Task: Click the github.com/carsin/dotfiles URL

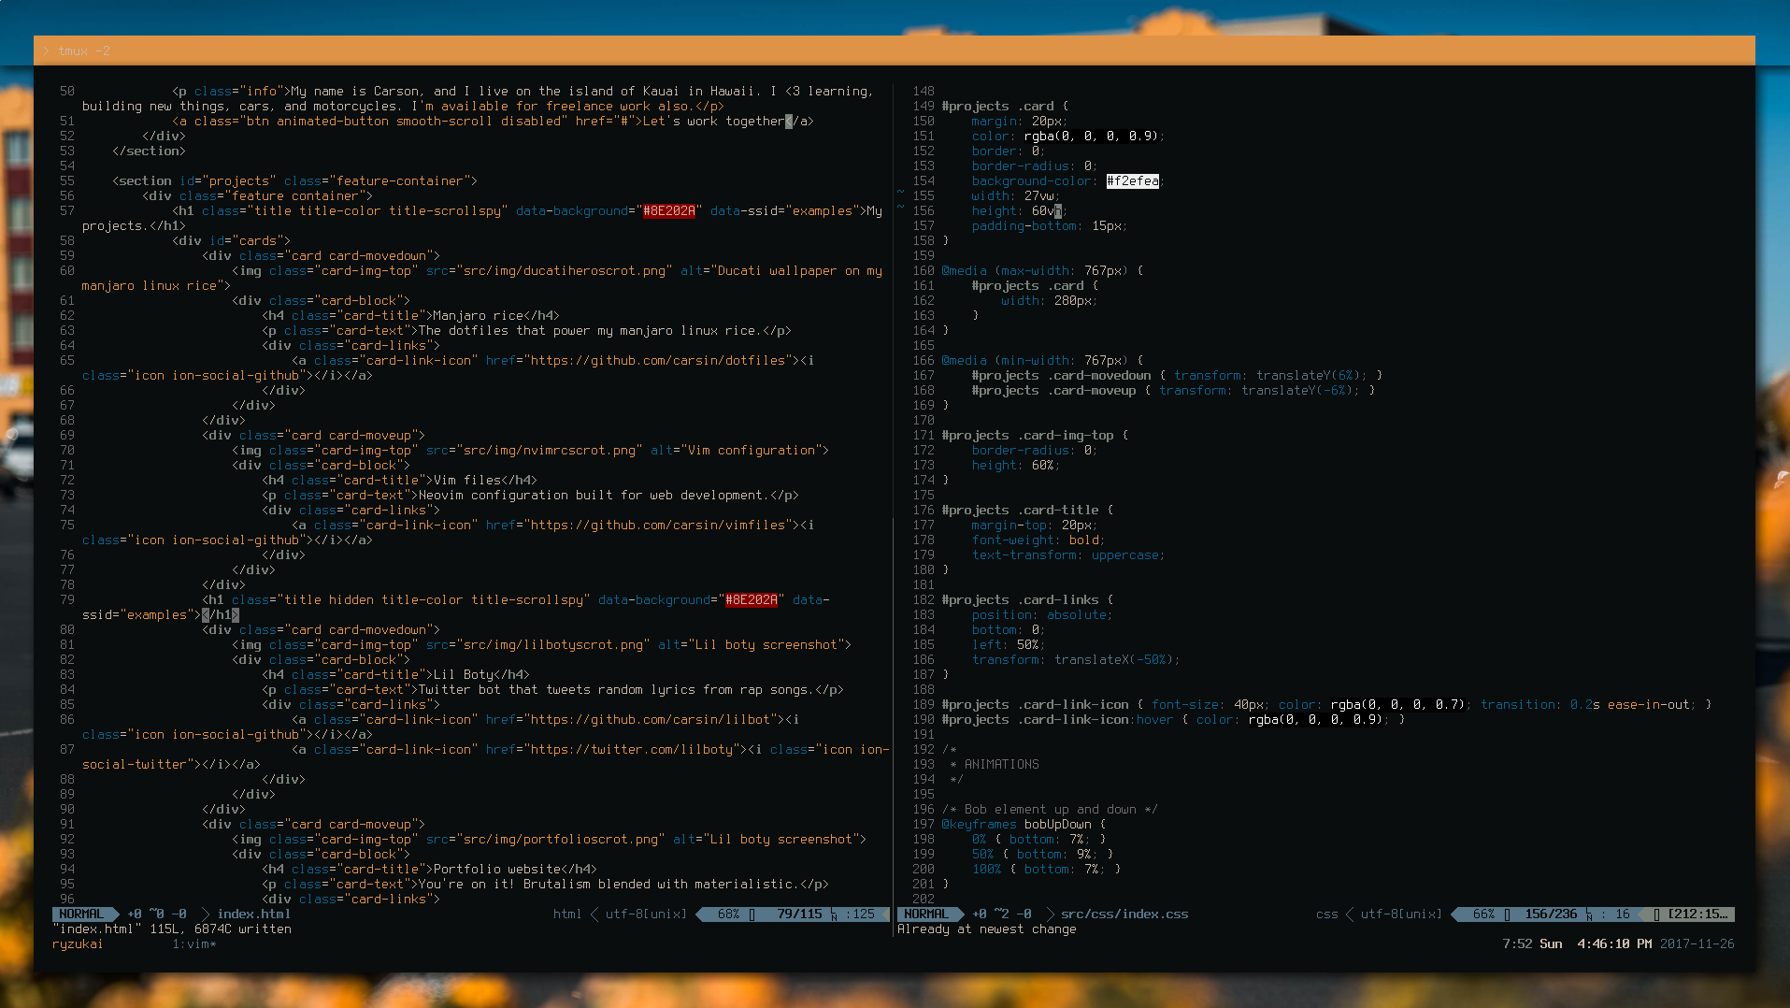Action: (x=658, y=360)
